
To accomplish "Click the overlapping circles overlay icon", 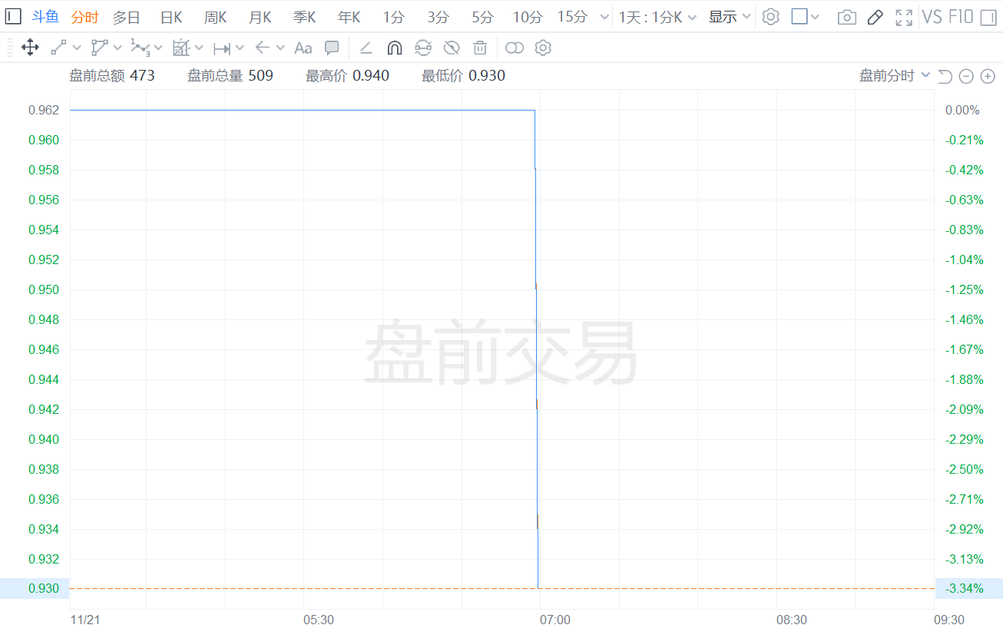I will (515, 48).
